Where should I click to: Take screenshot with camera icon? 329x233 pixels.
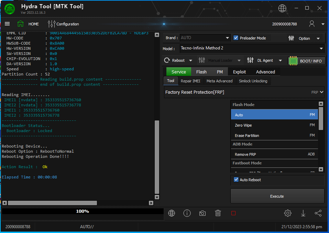pyautogui.click(x=202, y=213)
